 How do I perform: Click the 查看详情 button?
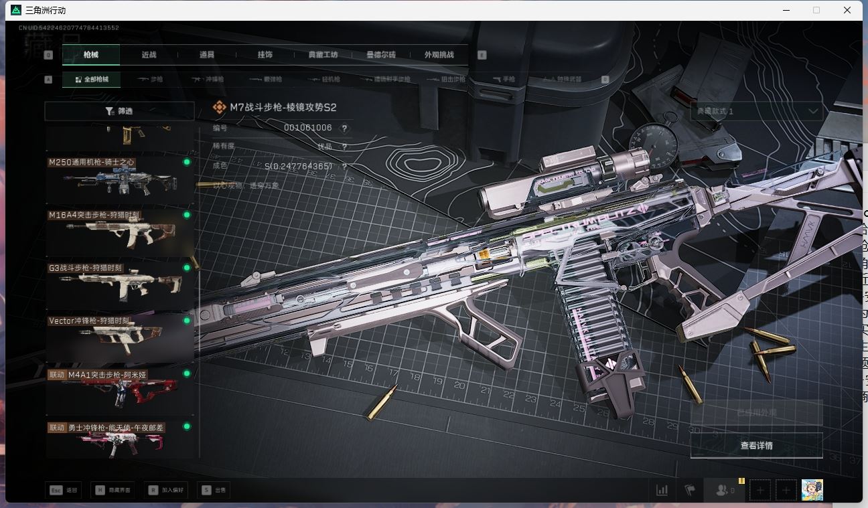[756, 444]
